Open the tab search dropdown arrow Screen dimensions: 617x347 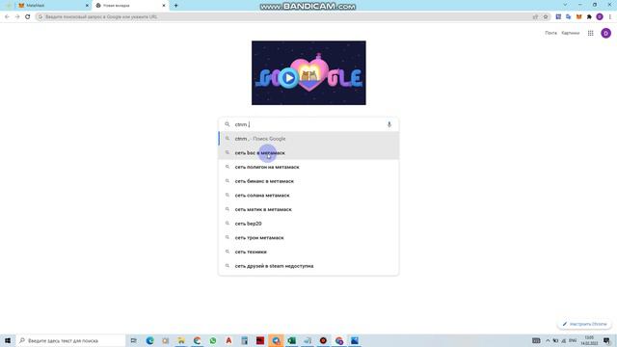pyautogui.click(x=565, y=5)
